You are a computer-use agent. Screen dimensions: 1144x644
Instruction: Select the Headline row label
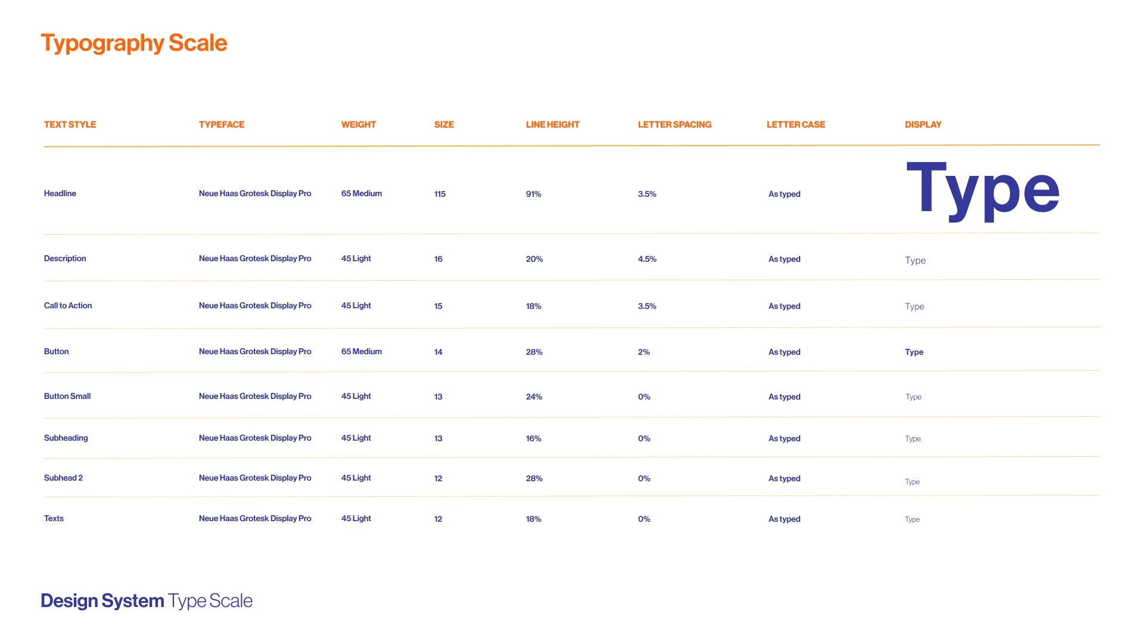(x=60, y=194)
